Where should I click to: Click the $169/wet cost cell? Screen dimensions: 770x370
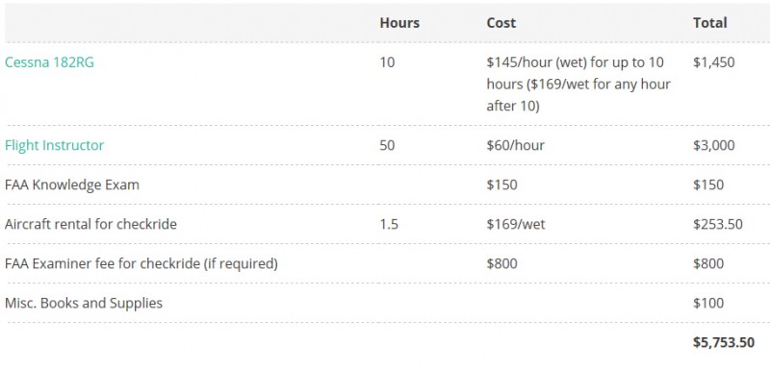click(x=516, y=225)
